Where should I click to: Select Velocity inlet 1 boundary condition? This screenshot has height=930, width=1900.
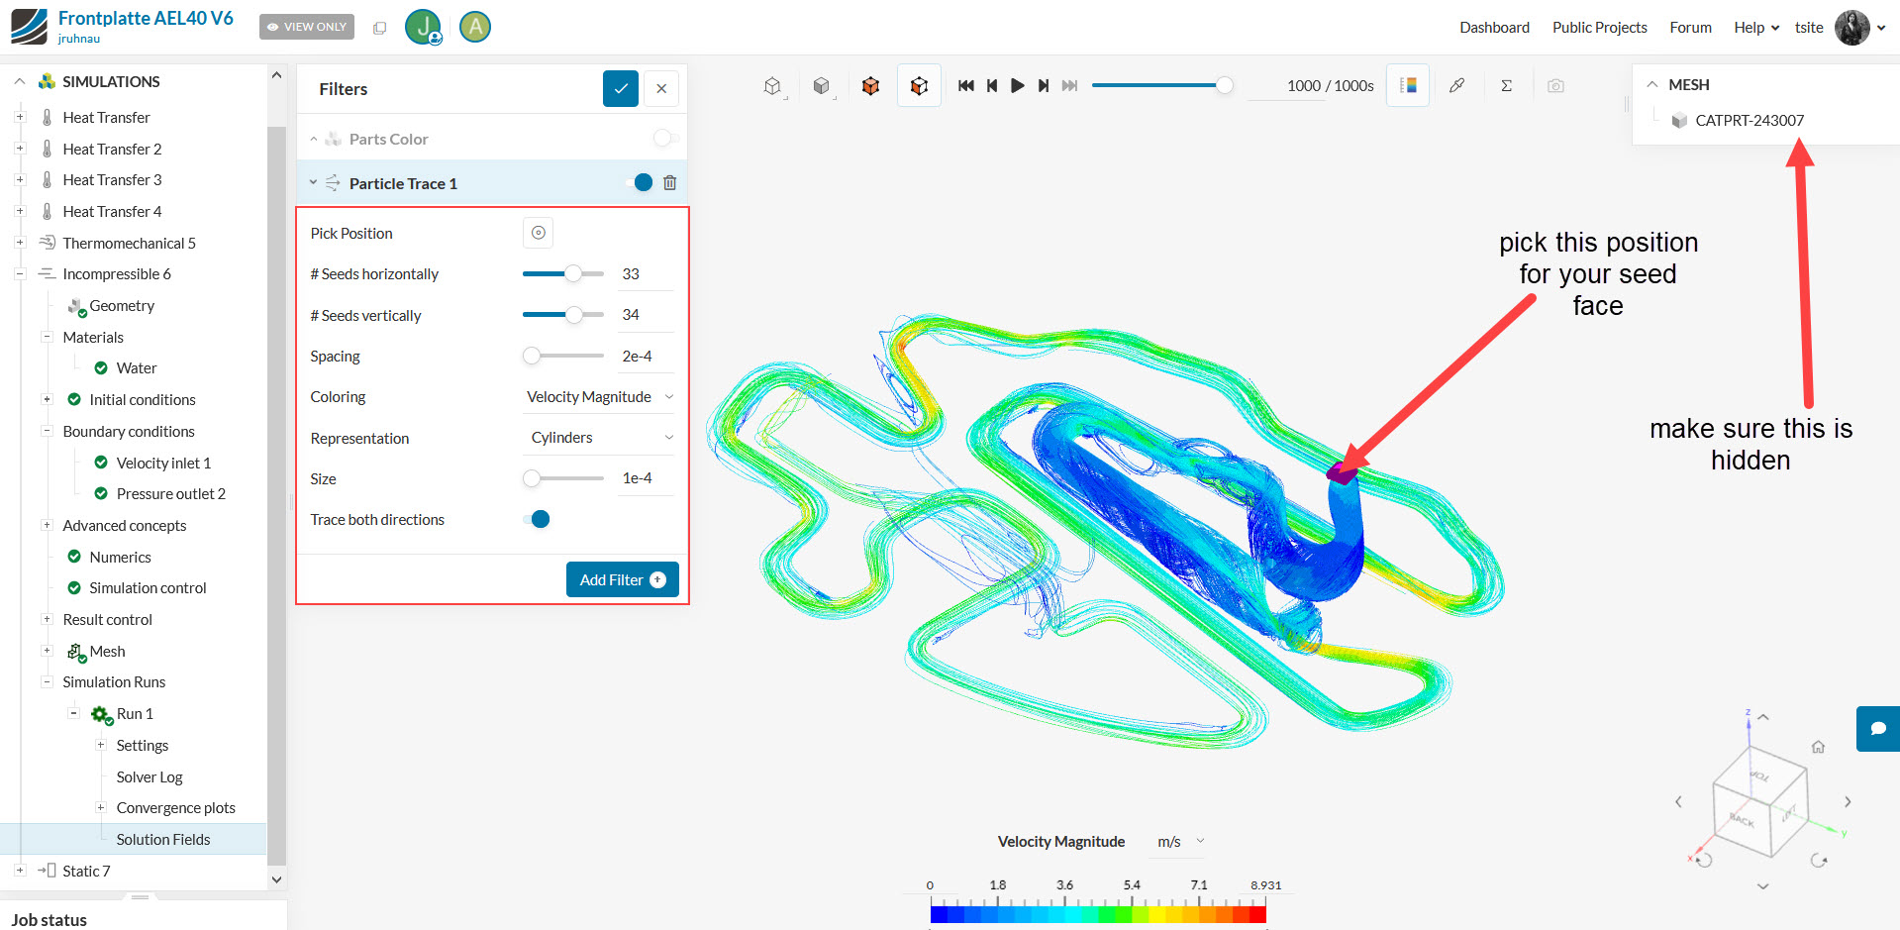pyautogui.click(x=163, y=464)
